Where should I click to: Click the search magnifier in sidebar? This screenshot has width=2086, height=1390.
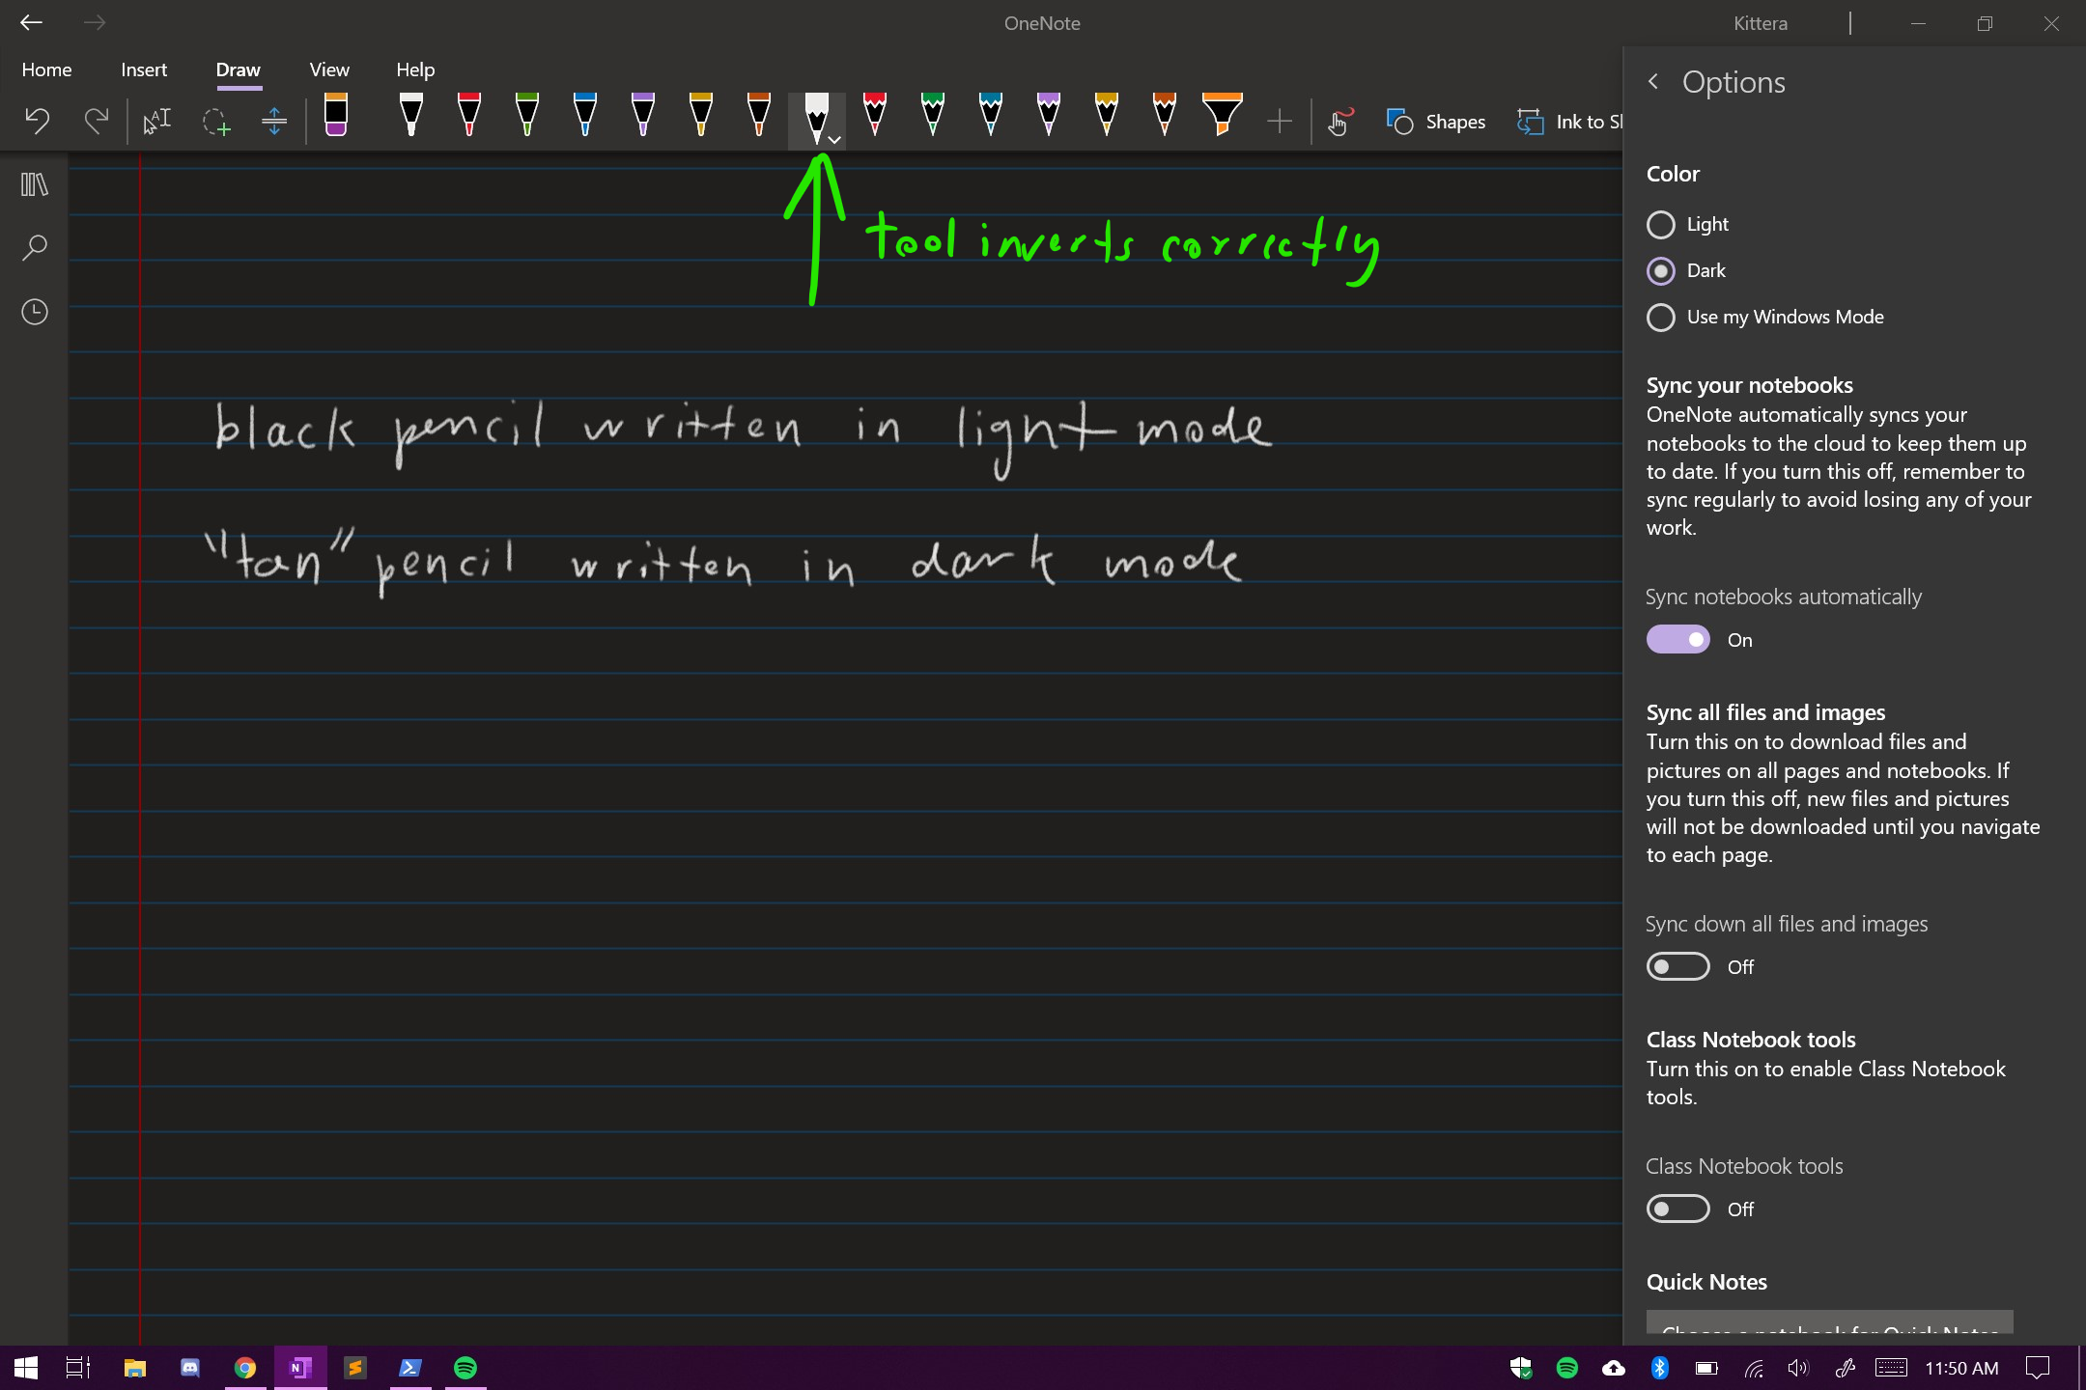point(35,248)
